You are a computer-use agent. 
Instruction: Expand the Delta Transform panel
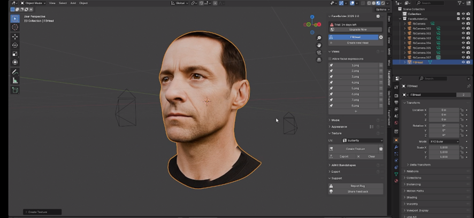[x=421, y=165]
